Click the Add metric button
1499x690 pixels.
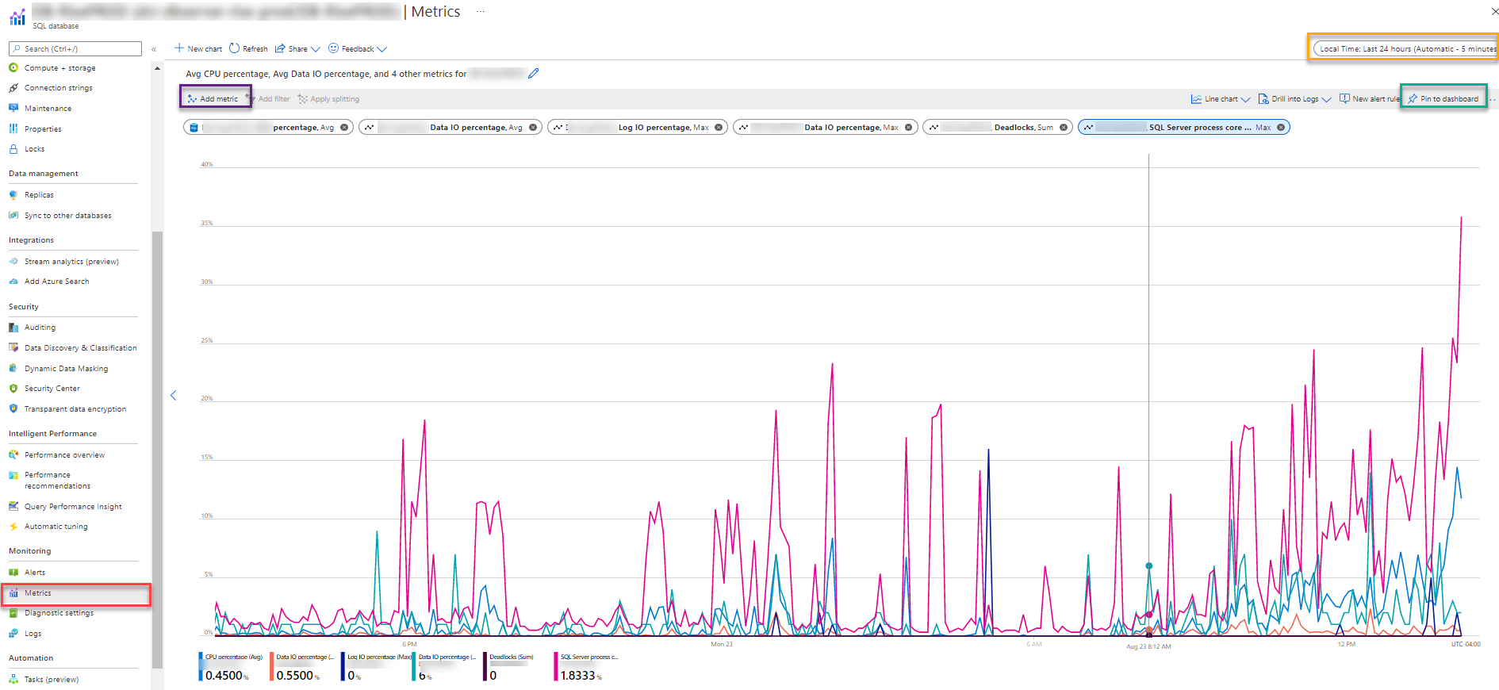[213, 98]
